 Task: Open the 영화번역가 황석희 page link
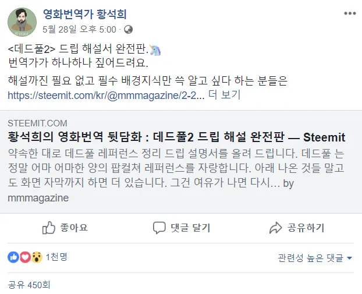pos(85,14)
